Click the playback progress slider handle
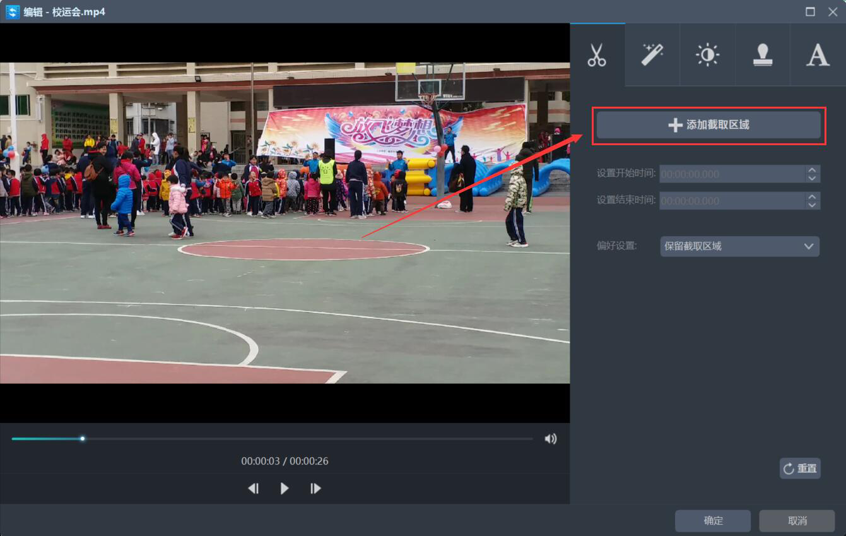Image resolution: width=846 pixels, height=536 pixels. click(x=83, y=439)
